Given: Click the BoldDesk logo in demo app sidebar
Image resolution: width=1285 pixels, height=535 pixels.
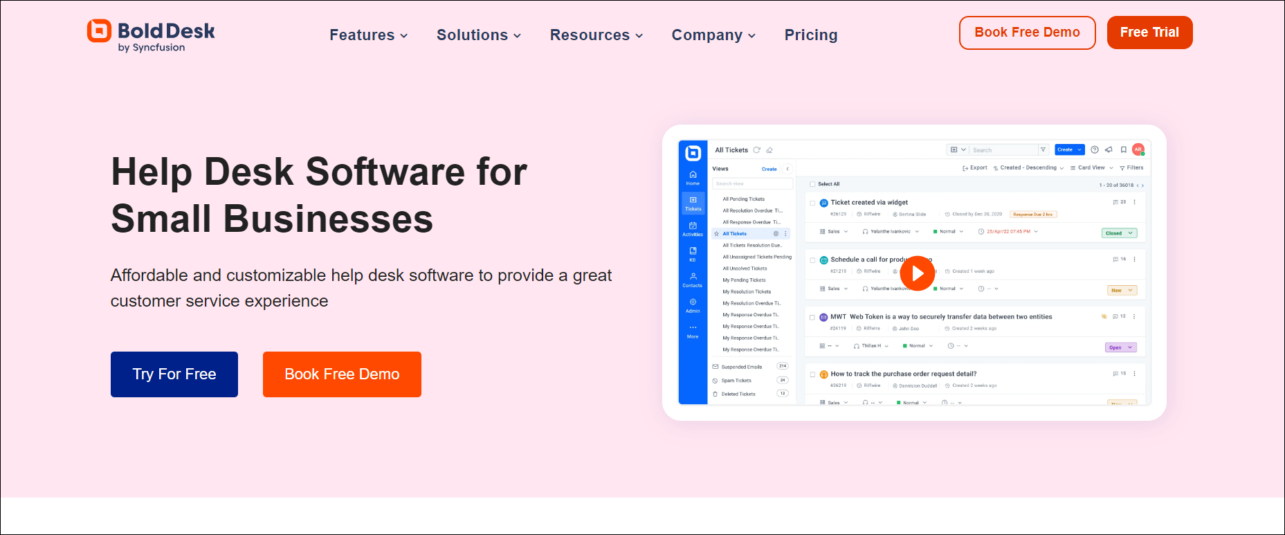Looking at the screenshot, I should tap(693, 153).
